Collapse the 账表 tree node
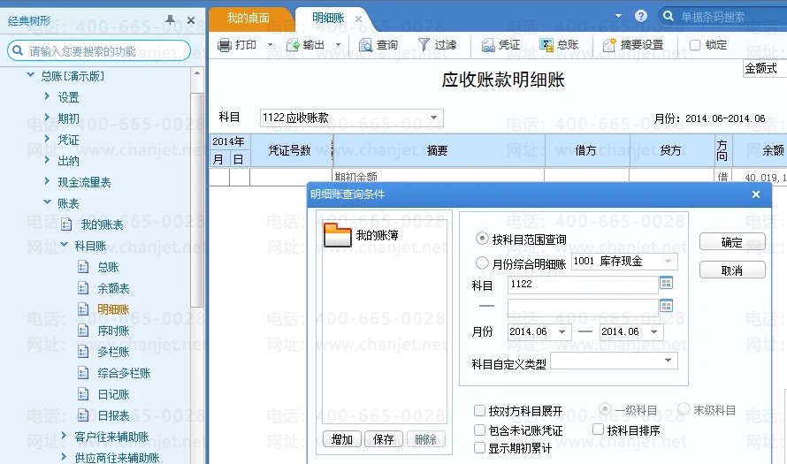This screenshot has height=464, width=787. (47, 202)
